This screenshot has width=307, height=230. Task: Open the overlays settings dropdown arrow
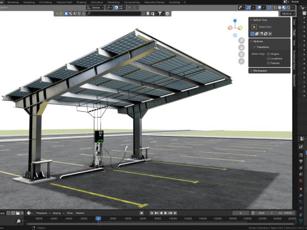pyautogui.click(x=264, y=8)
